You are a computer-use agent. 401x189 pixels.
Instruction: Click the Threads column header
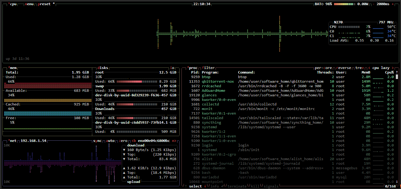pyautogui.click(x=325, y=72)
